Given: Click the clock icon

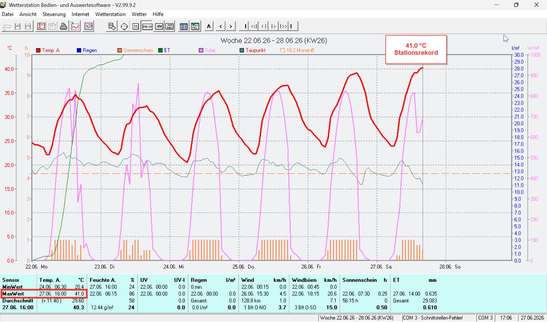Looking at the screenshot, I should coord(124,27).
